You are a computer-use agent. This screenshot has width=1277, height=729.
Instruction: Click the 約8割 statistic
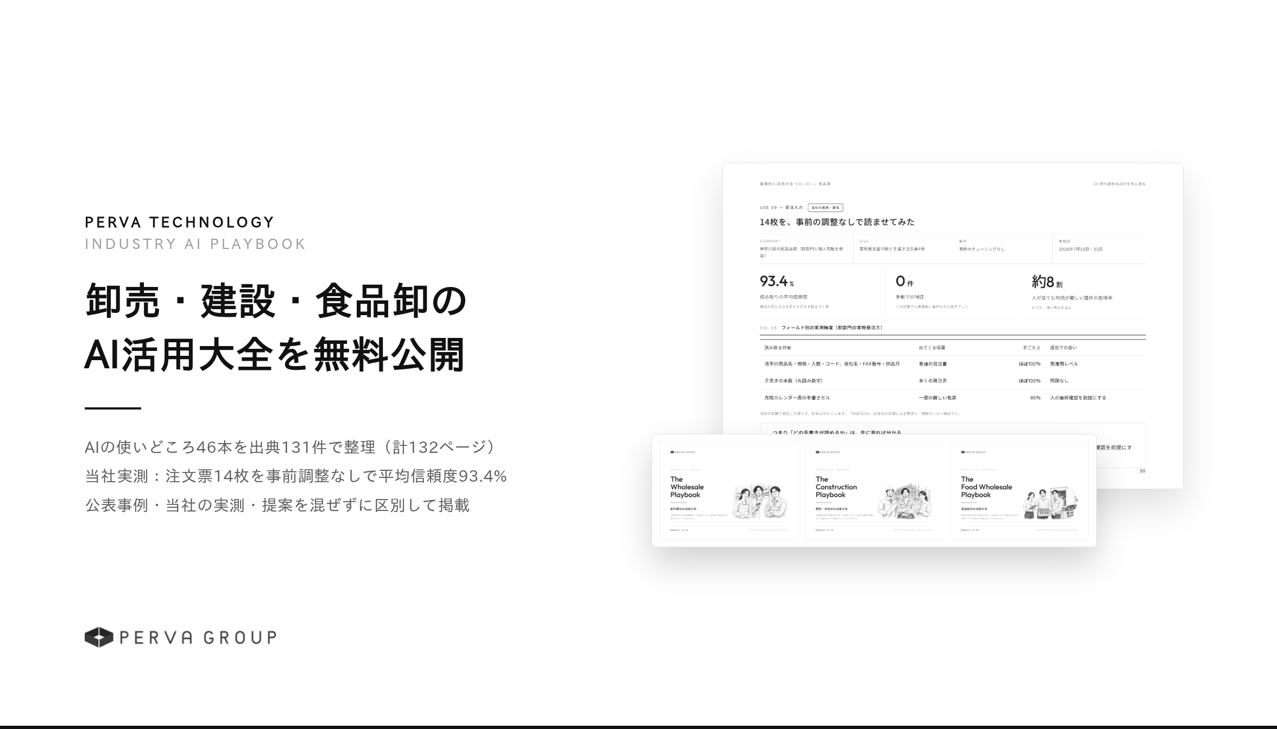(x=1047, y=282)
